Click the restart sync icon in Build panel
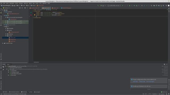The width and height of the screenshot is (170, 95). 3,67
